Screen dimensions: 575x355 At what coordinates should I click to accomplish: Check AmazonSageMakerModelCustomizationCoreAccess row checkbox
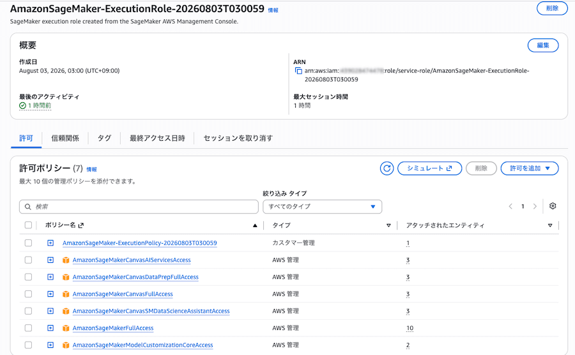tap(28, 345)
